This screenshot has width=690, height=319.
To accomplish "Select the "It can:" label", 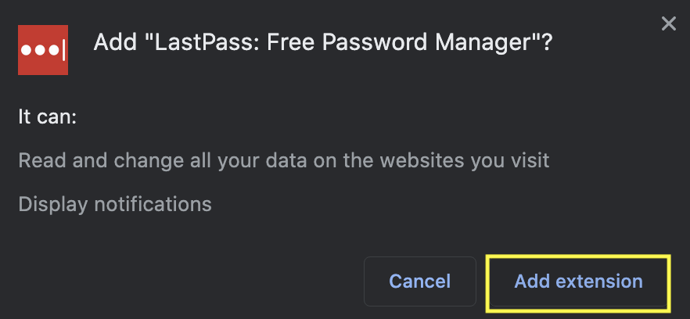I will tap(48, 117).
